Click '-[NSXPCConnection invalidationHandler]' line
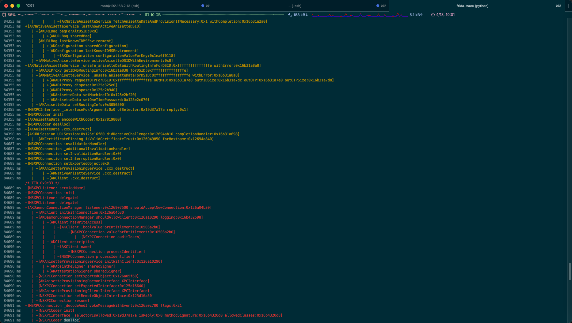572x323 pixels. (66, 144)
